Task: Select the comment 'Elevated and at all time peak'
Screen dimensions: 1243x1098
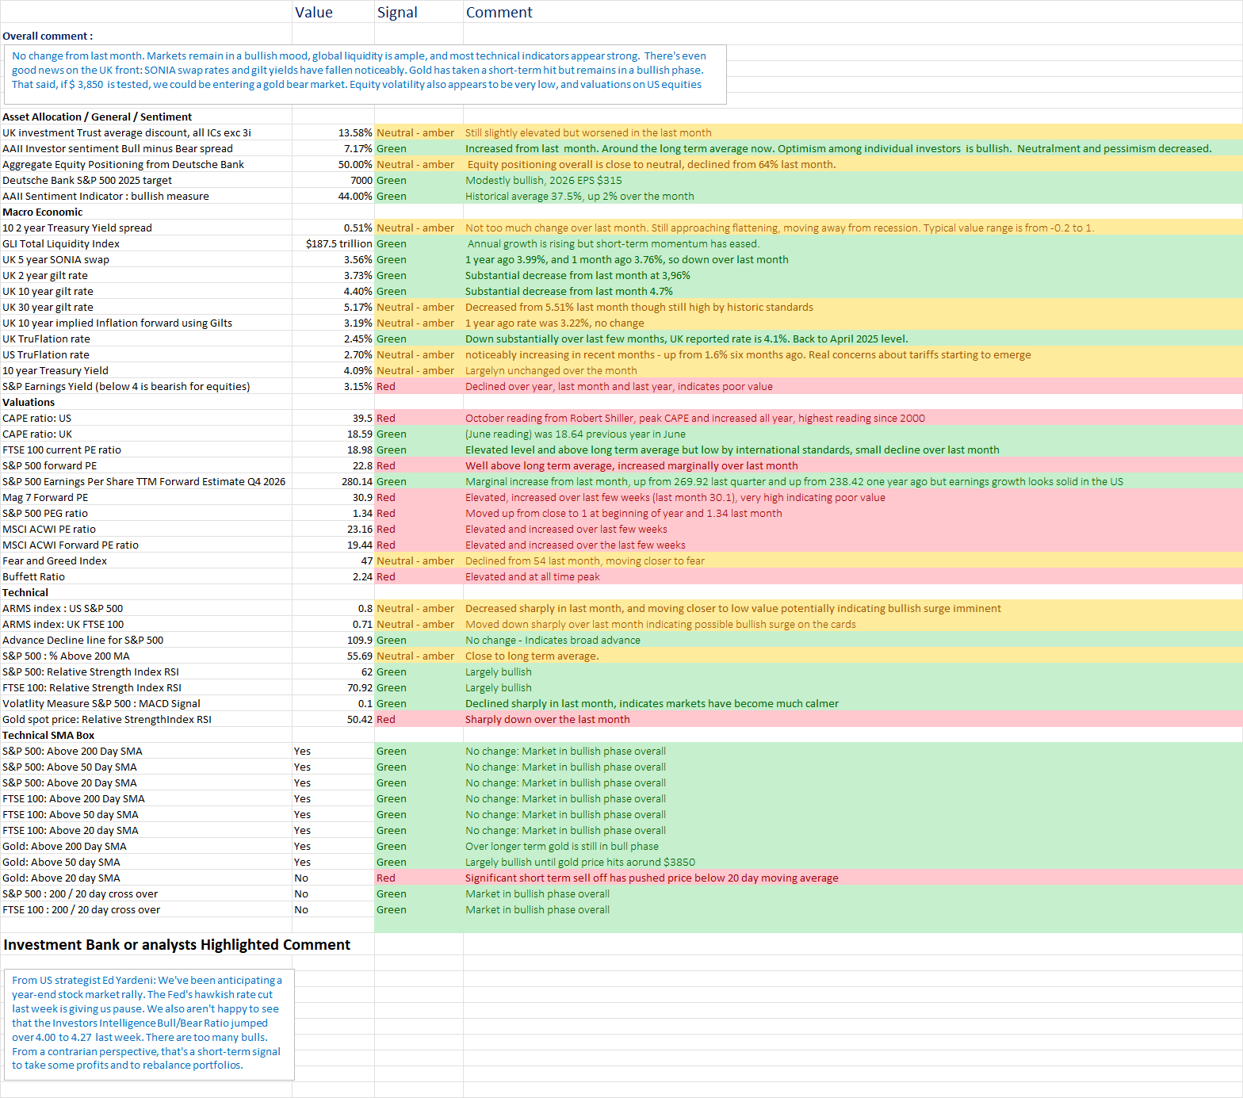Action: click(532, 576)
